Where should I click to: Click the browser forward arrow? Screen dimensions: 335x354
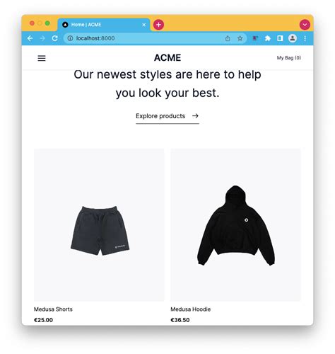[42, 38]
